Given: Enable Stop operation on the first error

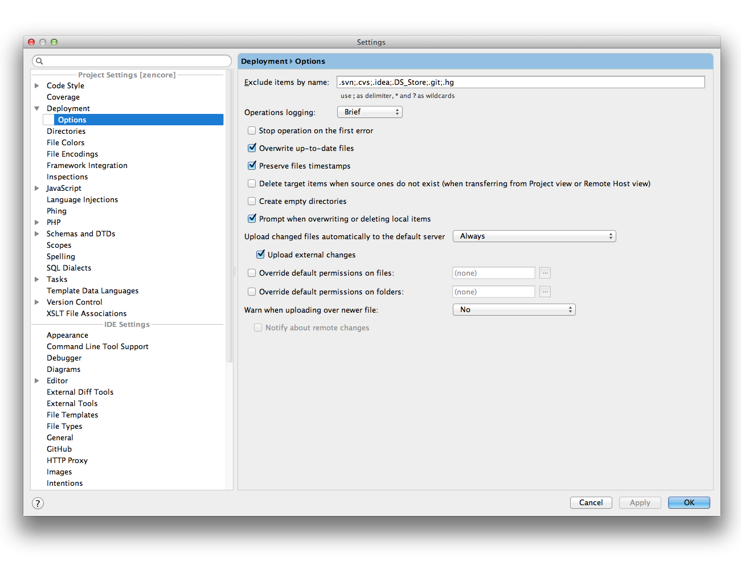Looking at the screenshot, I should point(252,130).
